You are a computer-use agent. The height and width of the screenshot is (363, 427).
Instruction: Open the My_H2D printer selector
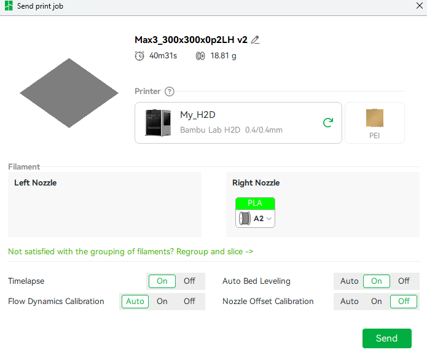tap(238, 123)
